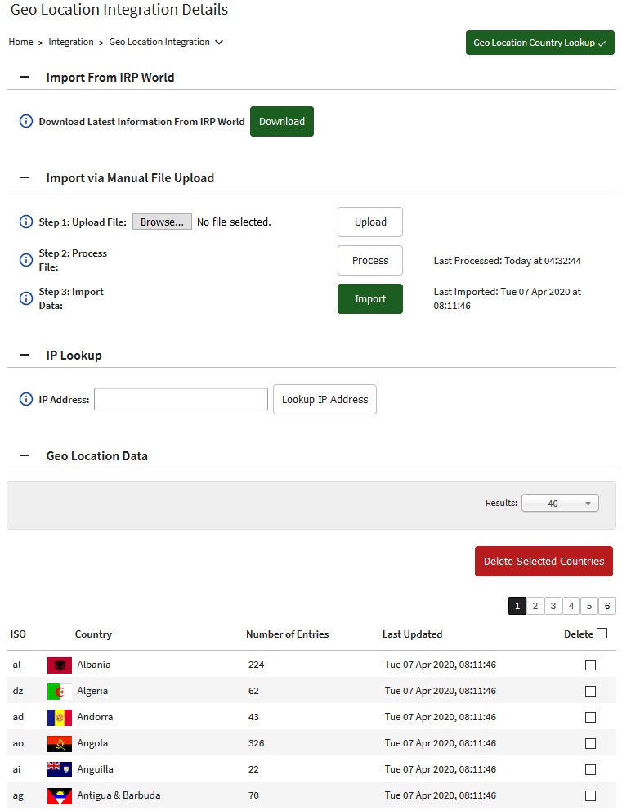Click info icon next to Step 2 Process File
Viewport: 622px width, 811px height.
[25, 260]
